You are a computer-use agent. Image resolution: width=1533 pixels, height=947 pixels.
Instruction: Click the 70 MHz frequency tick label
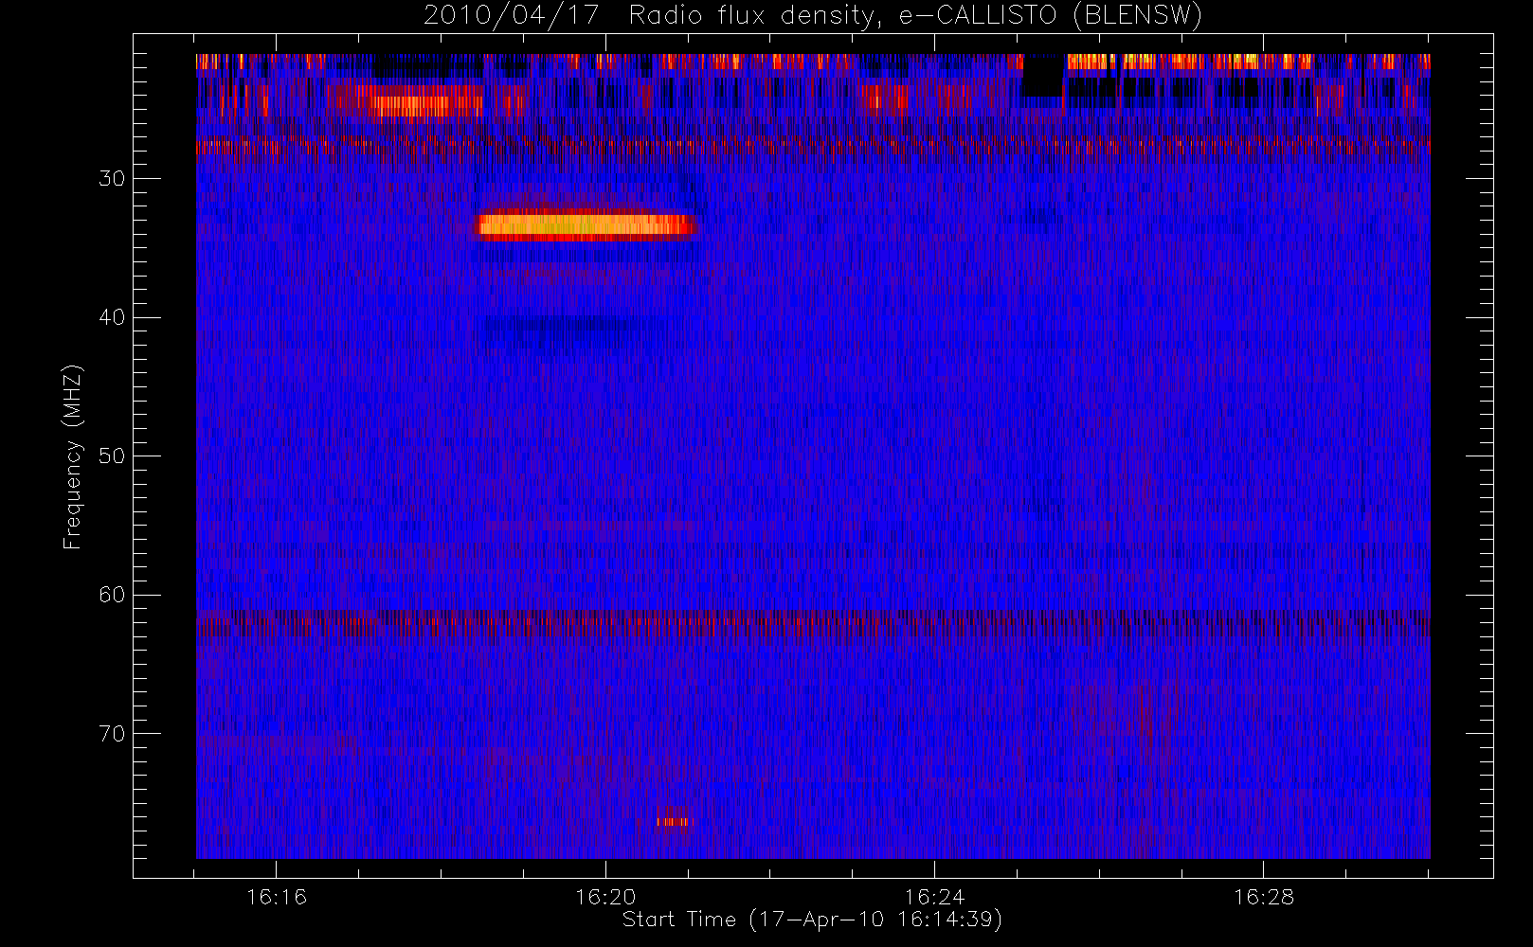tap(112, 734)
